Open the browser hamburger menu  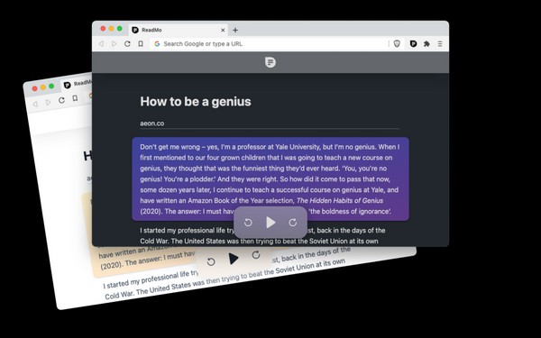point(440,44)
